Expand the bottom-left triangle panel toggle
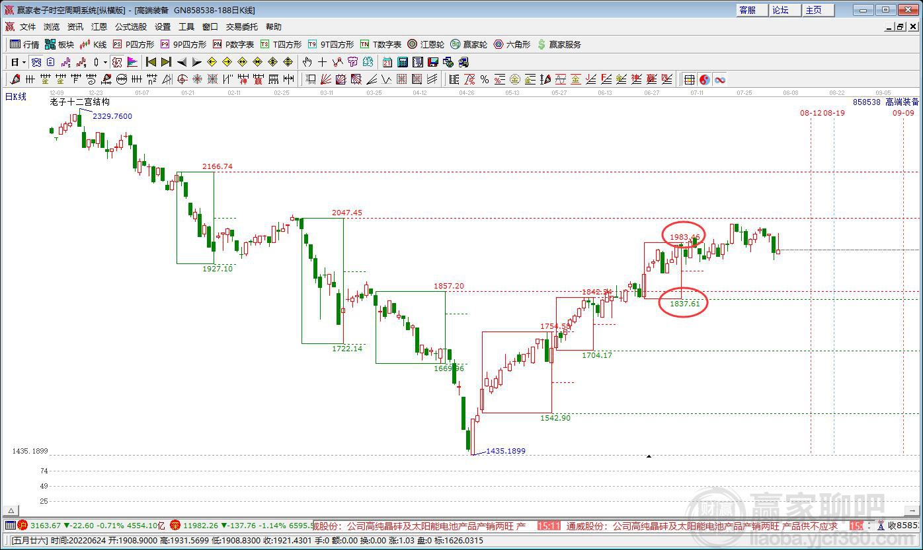This screenshot has width=923, height=550. click(x=11, y=510)
